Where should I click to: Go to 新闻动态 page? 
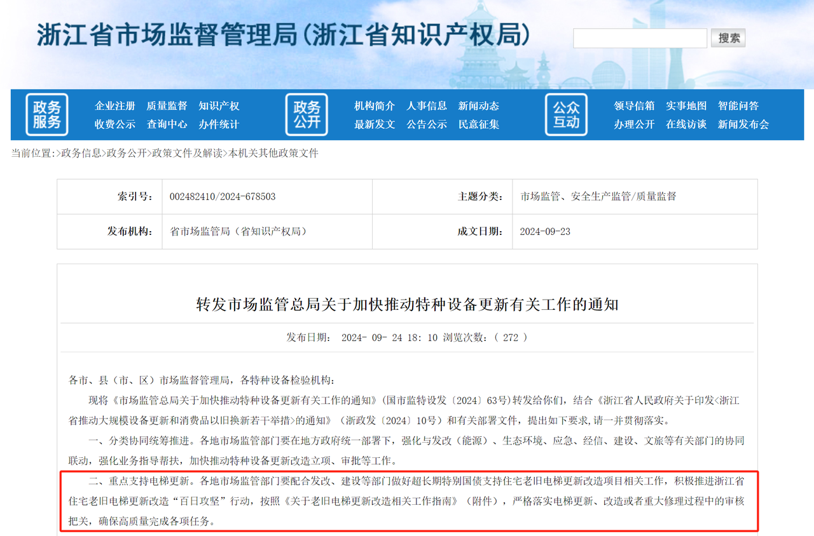pyautogui.click(x=479, y=106)
